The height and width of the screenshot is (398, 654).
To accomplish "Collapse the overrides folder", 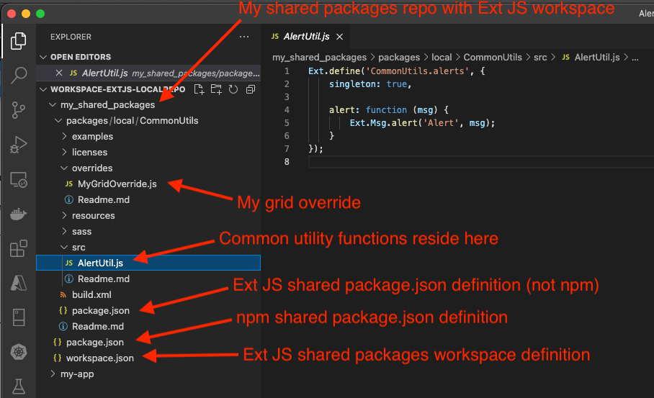I will 92,168.
